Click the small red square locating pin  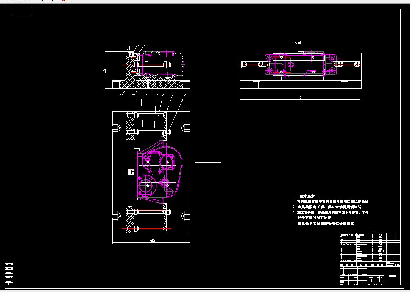tap(131, 171)
